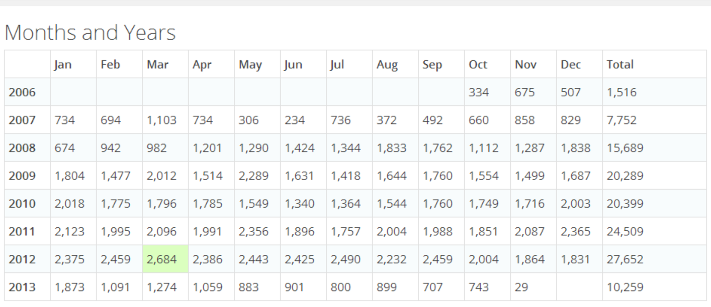Click the 2007 total of 7,752
Viewport: 711px width, 307px height.
click(621, 120)
